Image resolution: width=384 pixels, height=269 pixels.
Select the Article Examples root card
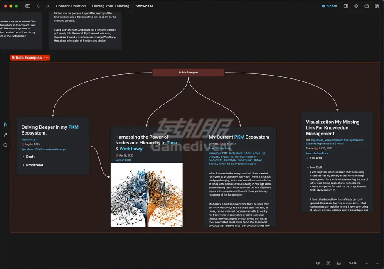pos(188,73)
